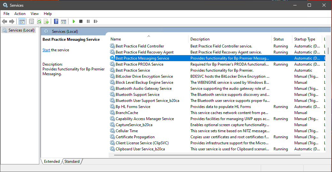Click gear icon beside Block Level Backup Engine Service
Image resolution: width=332 pixels, height=172 pixels.
click(112, 82)
